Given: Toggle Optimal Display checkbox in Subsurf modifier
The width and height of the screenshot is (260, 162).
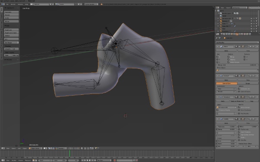Looking at the screenshot, I should tap(239, 91).
